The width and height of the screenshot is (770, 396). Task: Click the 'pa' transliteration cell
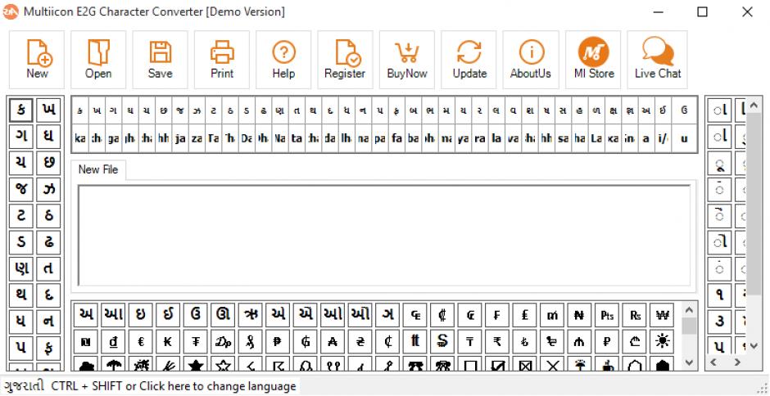(x=380, y=139)
